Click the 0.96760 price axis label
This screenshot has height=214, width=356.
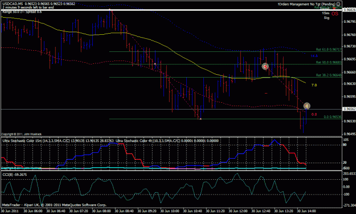pyautogui.click(x=350, y=35)
